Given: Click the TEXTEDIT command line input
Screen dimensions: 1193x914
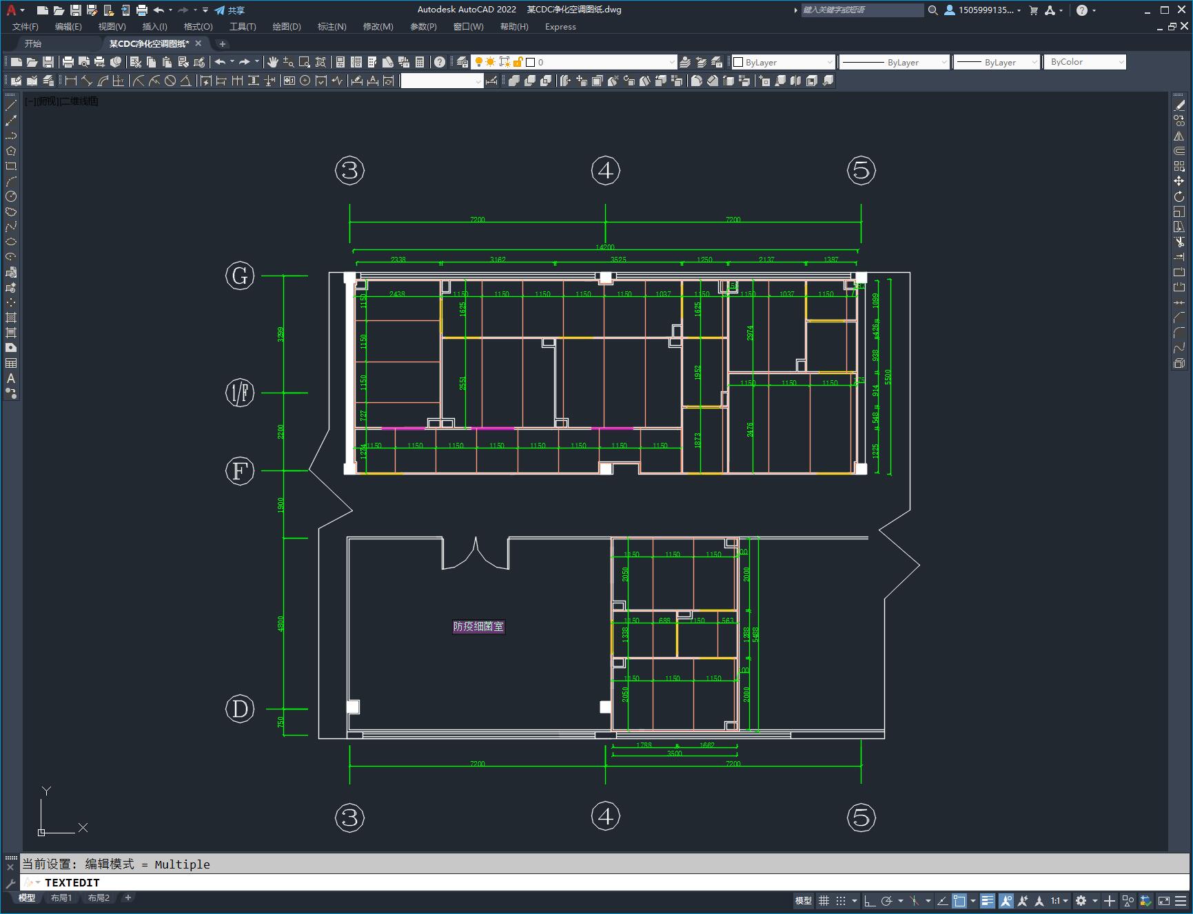Looking at the screenshot, I should click(x=606, y=882).
